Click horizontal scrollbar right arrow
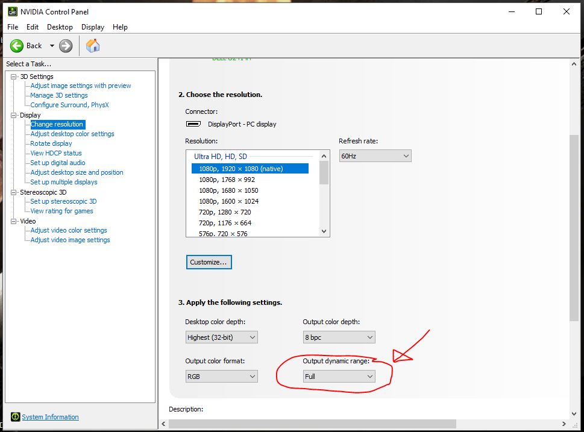The width and height of the screenshot is (584, 432). (564, 424)
